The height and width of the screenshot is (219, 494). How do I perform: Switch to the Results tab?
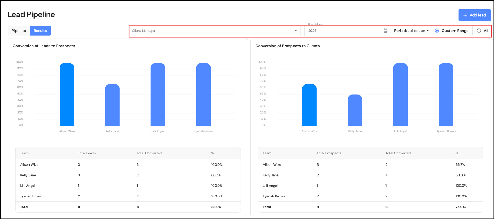click(x=40, y=31)
